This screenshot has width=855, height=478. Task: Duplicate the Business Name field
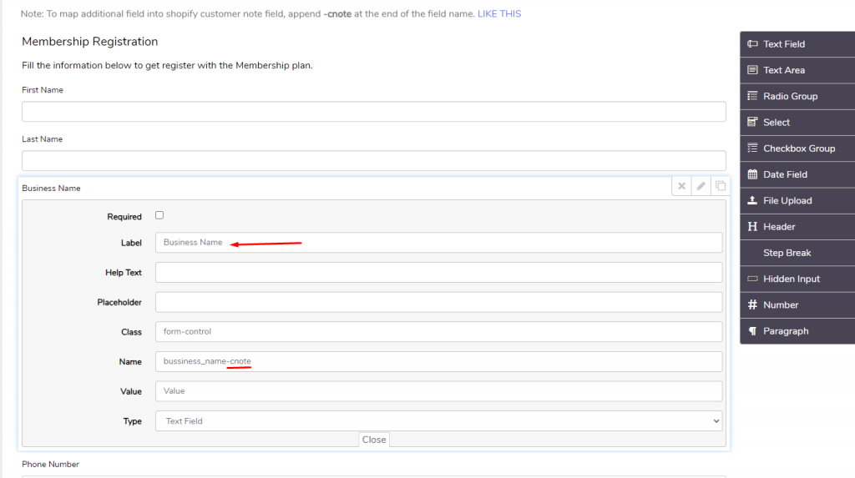point(721,186)
